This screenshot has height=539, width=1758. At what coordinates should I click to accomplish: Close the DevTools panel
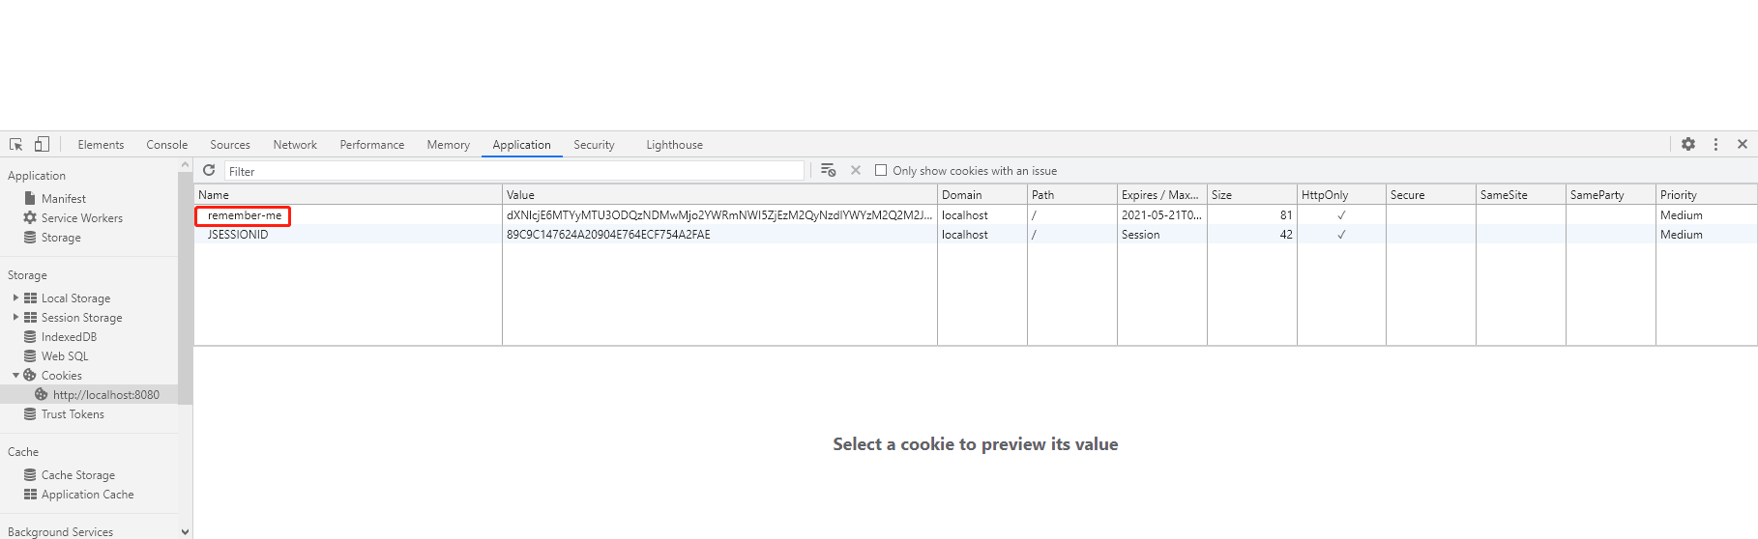click(x=1743, y=144)
